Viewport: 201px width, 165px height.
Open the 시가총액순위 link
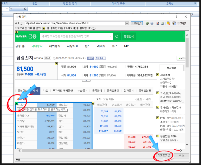pos(167,79)
